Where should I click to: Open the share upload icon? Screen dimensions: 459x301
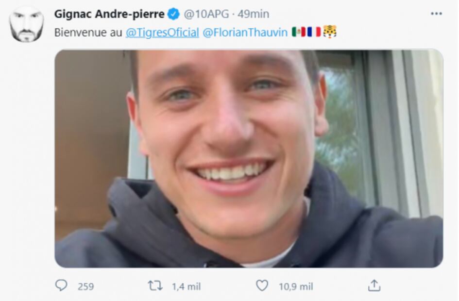(374, 285)
